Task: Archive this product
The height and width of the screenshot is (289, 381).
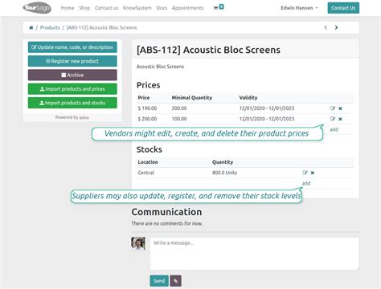Action: click(72, 75)
